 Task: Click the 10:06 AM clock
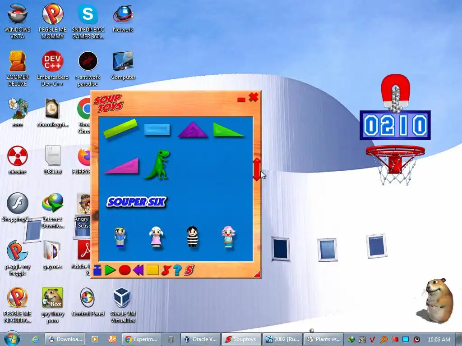[x=439, y=339]
